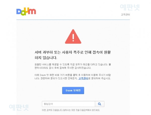
Task: Click the yellow letter u in logo
Action: tap(26, 10)
